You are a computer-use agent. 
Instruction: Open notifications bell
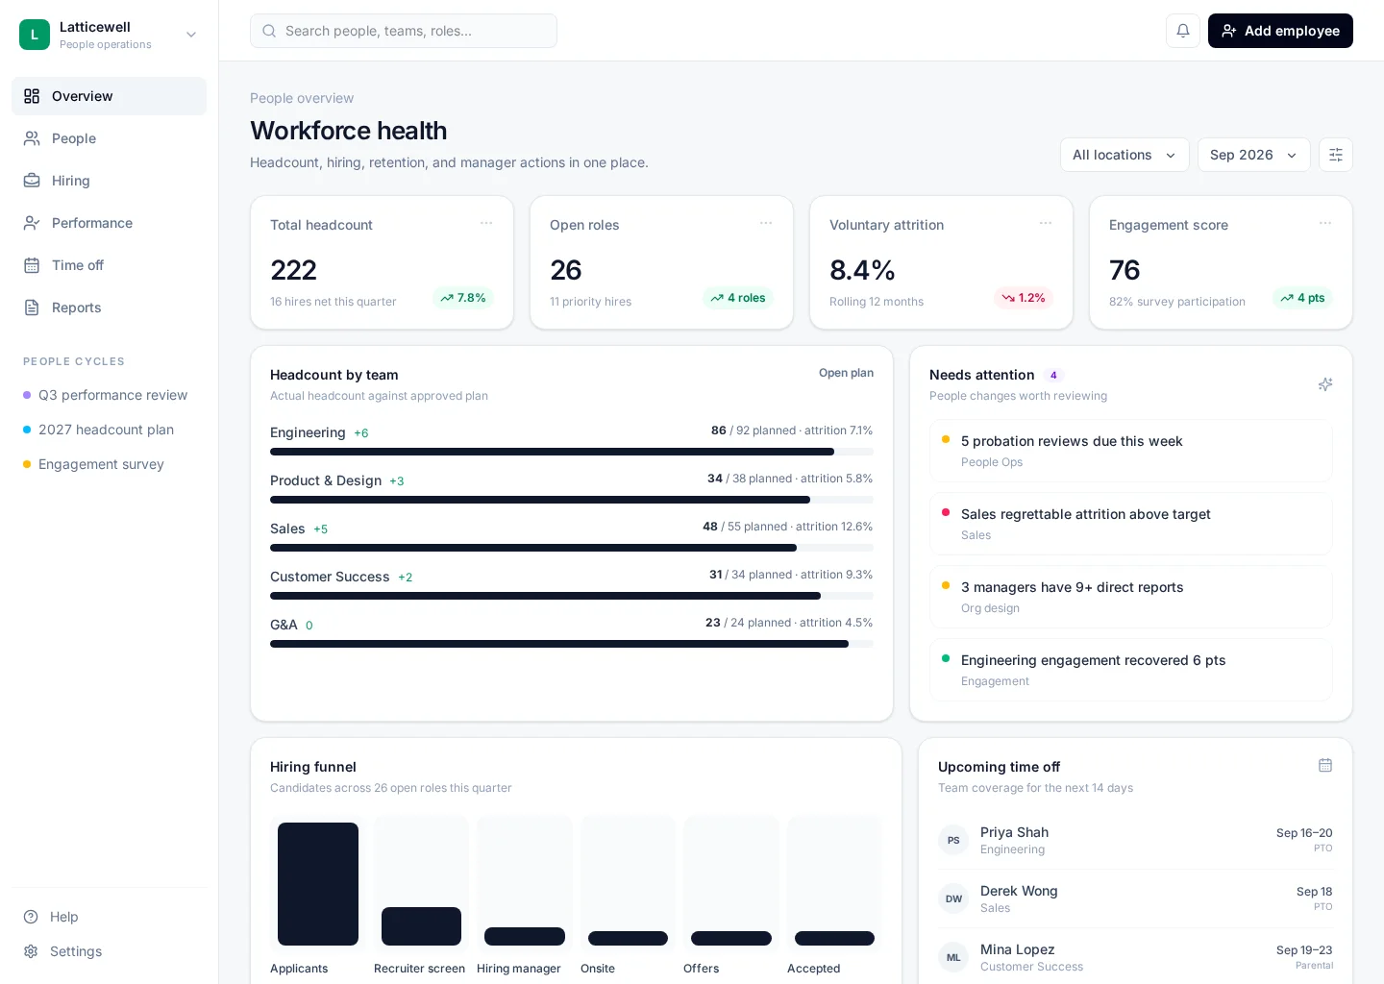point(1183,31)
